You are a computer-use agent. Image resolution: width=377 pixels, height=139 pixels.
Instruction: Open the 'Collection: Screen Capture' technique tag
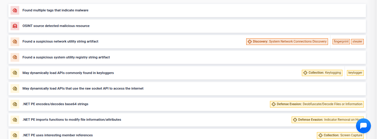coord(340,135)
